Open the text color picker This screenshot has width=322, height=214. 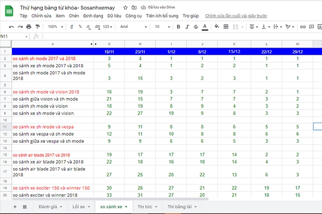click(x=205, y=27)
